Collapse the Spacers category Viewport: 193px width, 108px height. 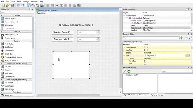(x=1, y=31)
